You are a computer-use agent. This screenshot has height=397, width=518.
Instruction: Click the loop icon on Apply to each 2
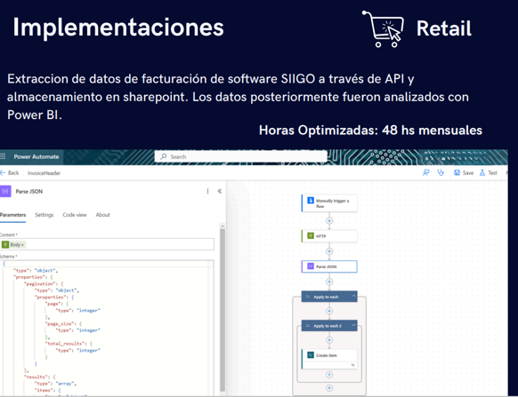308,326
